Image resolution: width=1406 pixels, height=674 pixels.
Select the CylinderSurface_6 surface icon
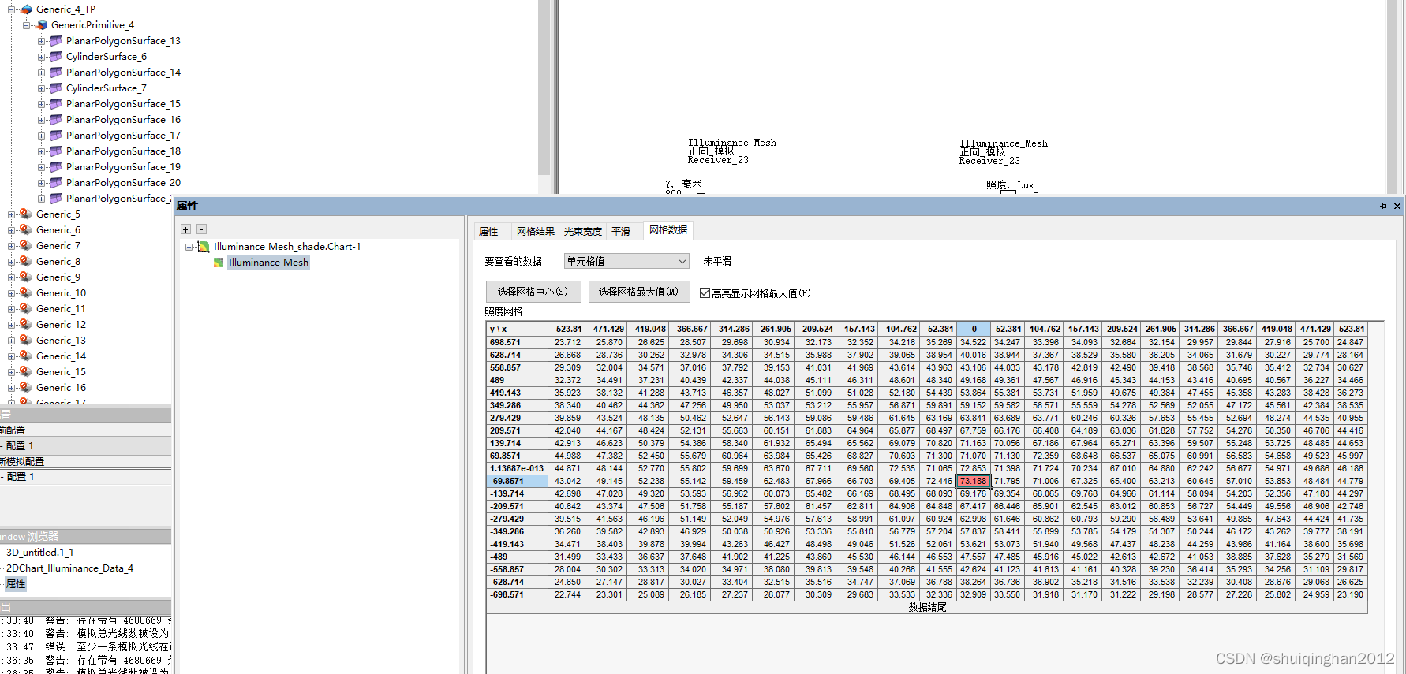(56, 57)
